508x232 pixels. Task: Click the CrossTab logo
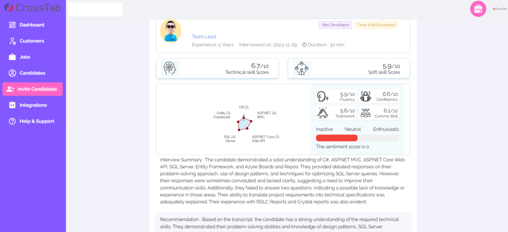coord(32,7)
